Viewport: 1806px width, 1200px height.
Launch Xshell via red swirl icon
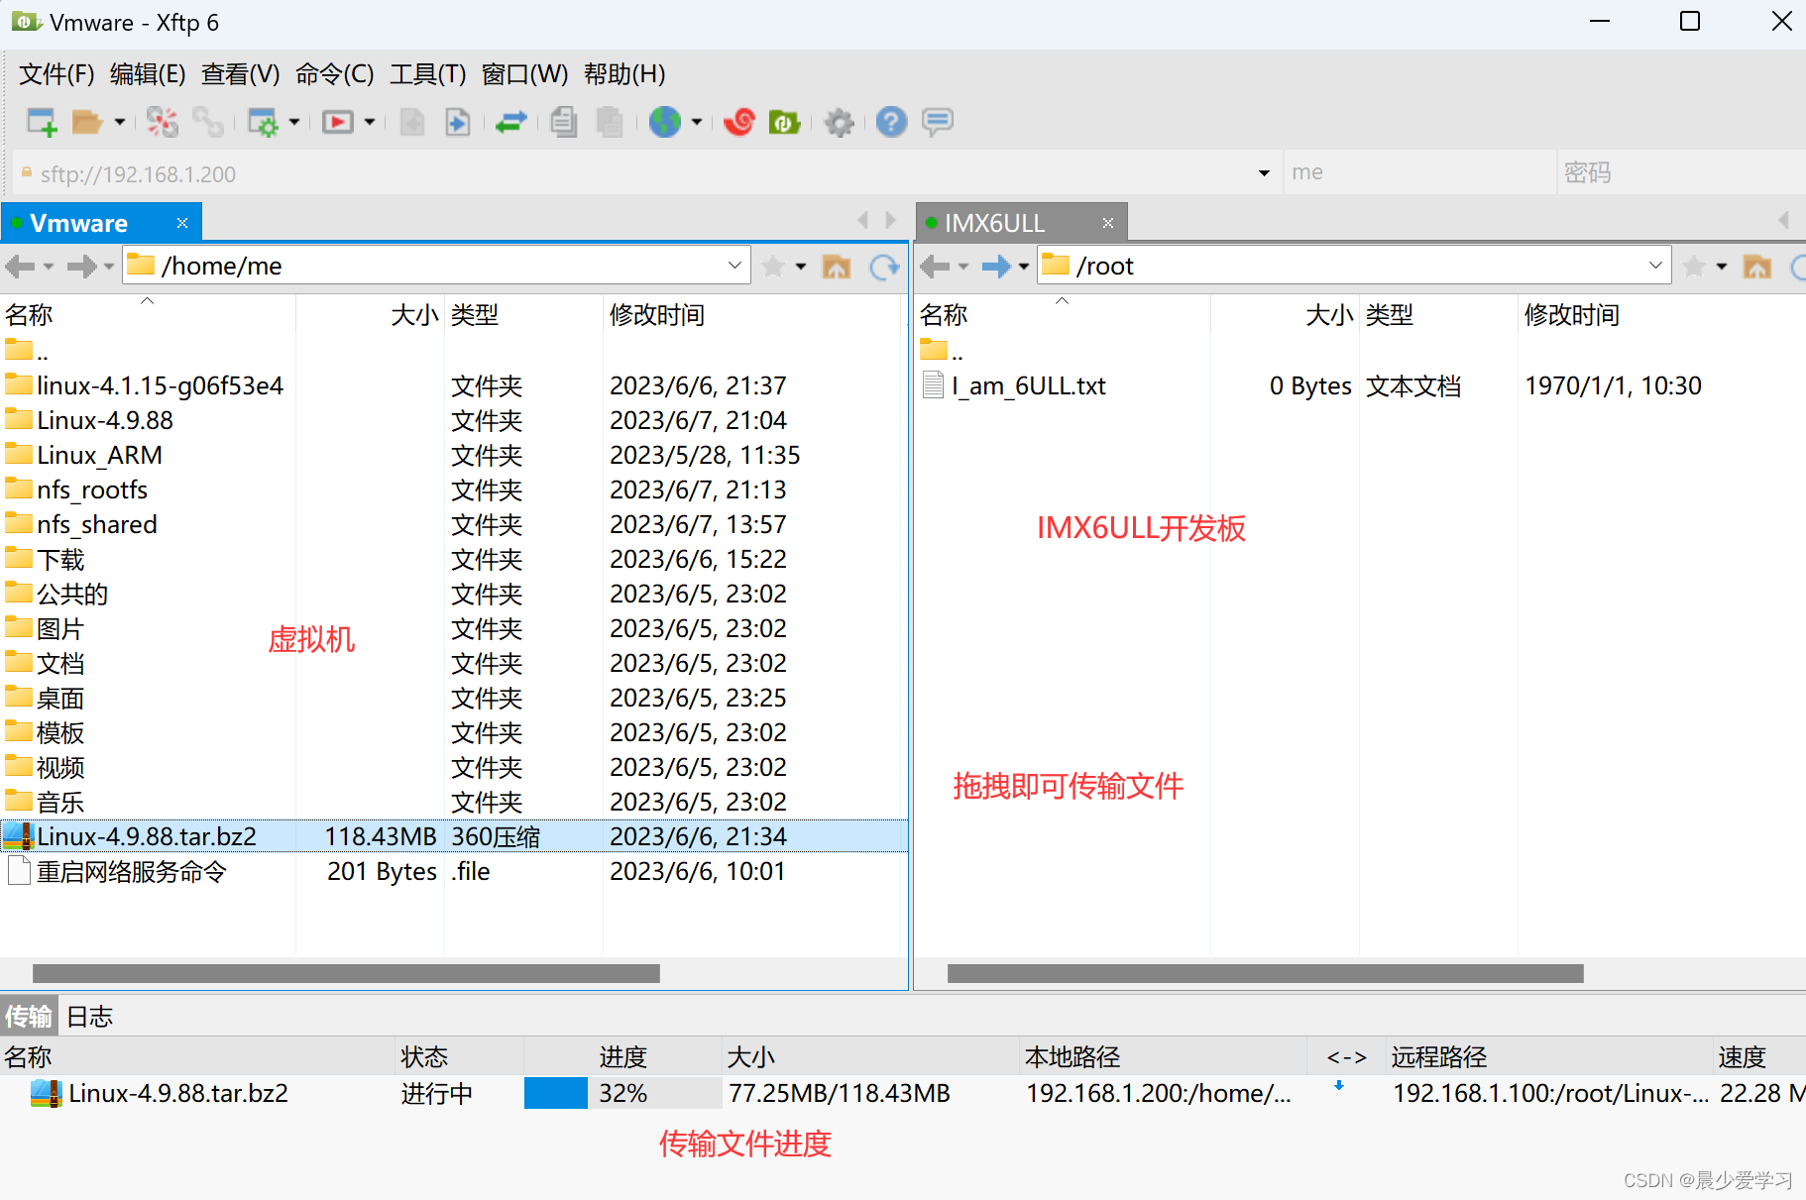(x=739, y=122)
